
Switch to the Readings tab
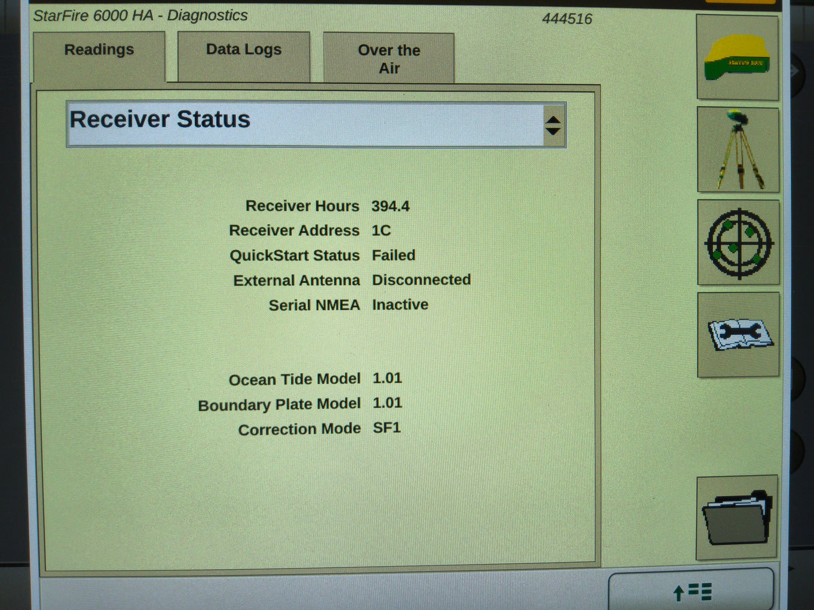pos(99,56)
